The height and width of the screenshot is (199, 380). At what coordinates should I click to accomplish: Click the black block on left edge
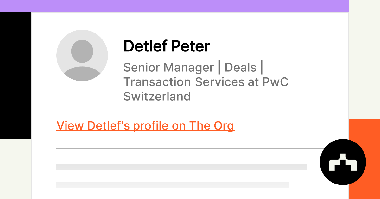(x=15, y=76)
